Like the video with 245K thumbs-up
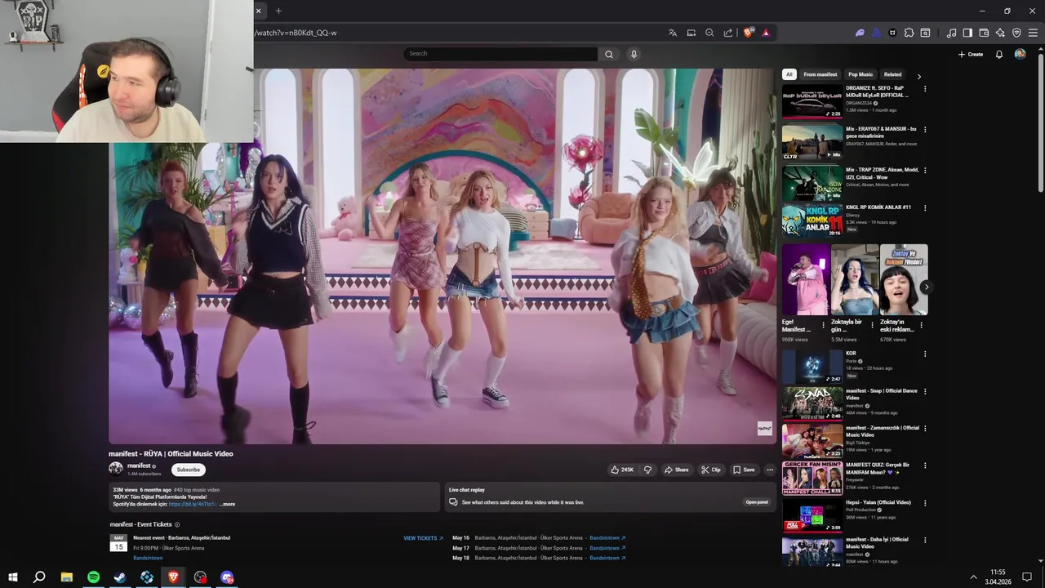1045x588 pixels. (622, 470)
